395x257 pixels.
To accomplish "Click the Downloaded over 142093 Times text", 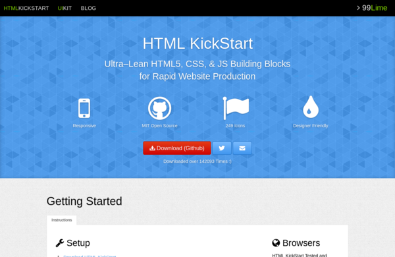I will pyautogui.click(x=197, y=161).
